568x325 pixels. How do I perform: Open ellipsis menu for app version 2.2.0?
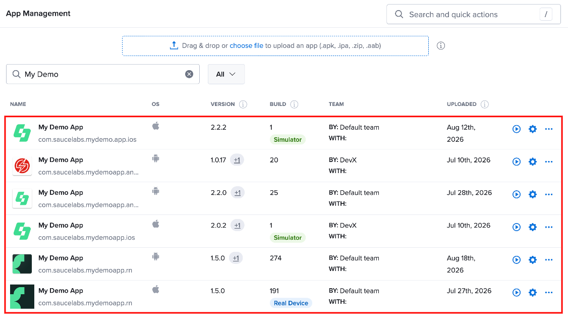549,195
